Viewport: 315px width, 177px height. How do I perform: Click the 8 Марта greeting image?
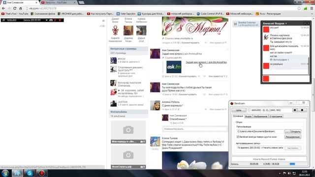click(x=195, y=26)
